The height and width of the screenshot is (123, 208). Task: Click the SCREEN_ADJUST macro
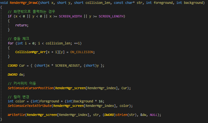(67, 66)
